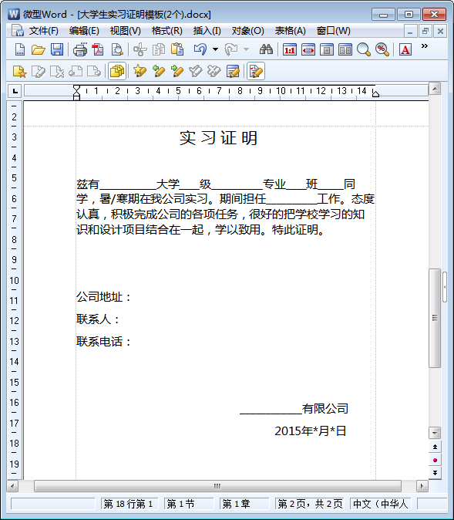Viewport: 454px width, 520px height.
Task: Open the 插入(I) menu
Action: click(207, 31)
